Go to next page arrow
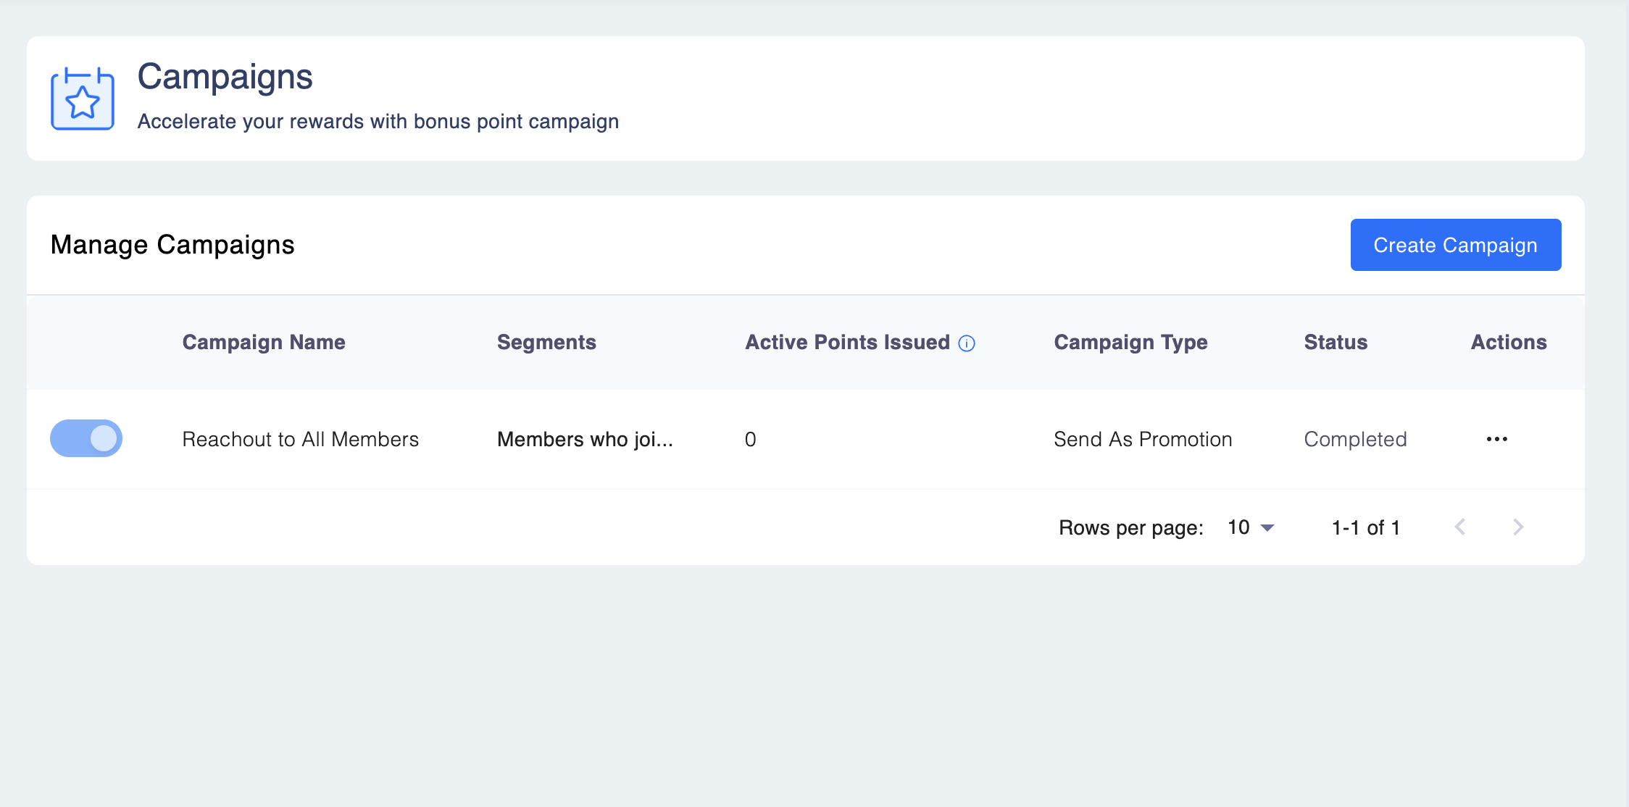The width and height of the screenshot is (1629, 807). [1518, 527]
